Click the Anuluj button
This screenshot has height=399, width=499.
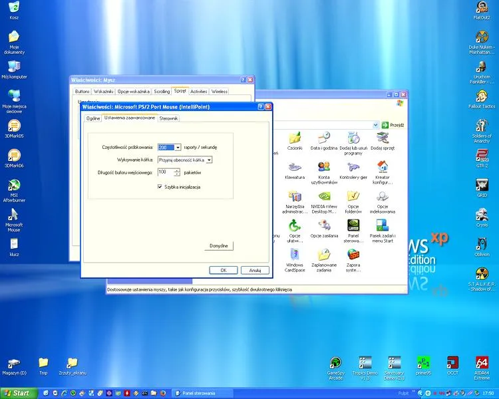[x=255, y=270]
